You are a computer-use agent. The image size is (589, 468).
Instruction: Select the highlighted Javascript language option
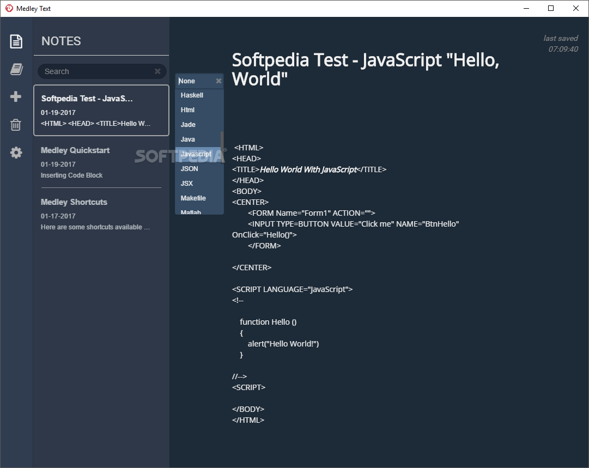point(199,154)
